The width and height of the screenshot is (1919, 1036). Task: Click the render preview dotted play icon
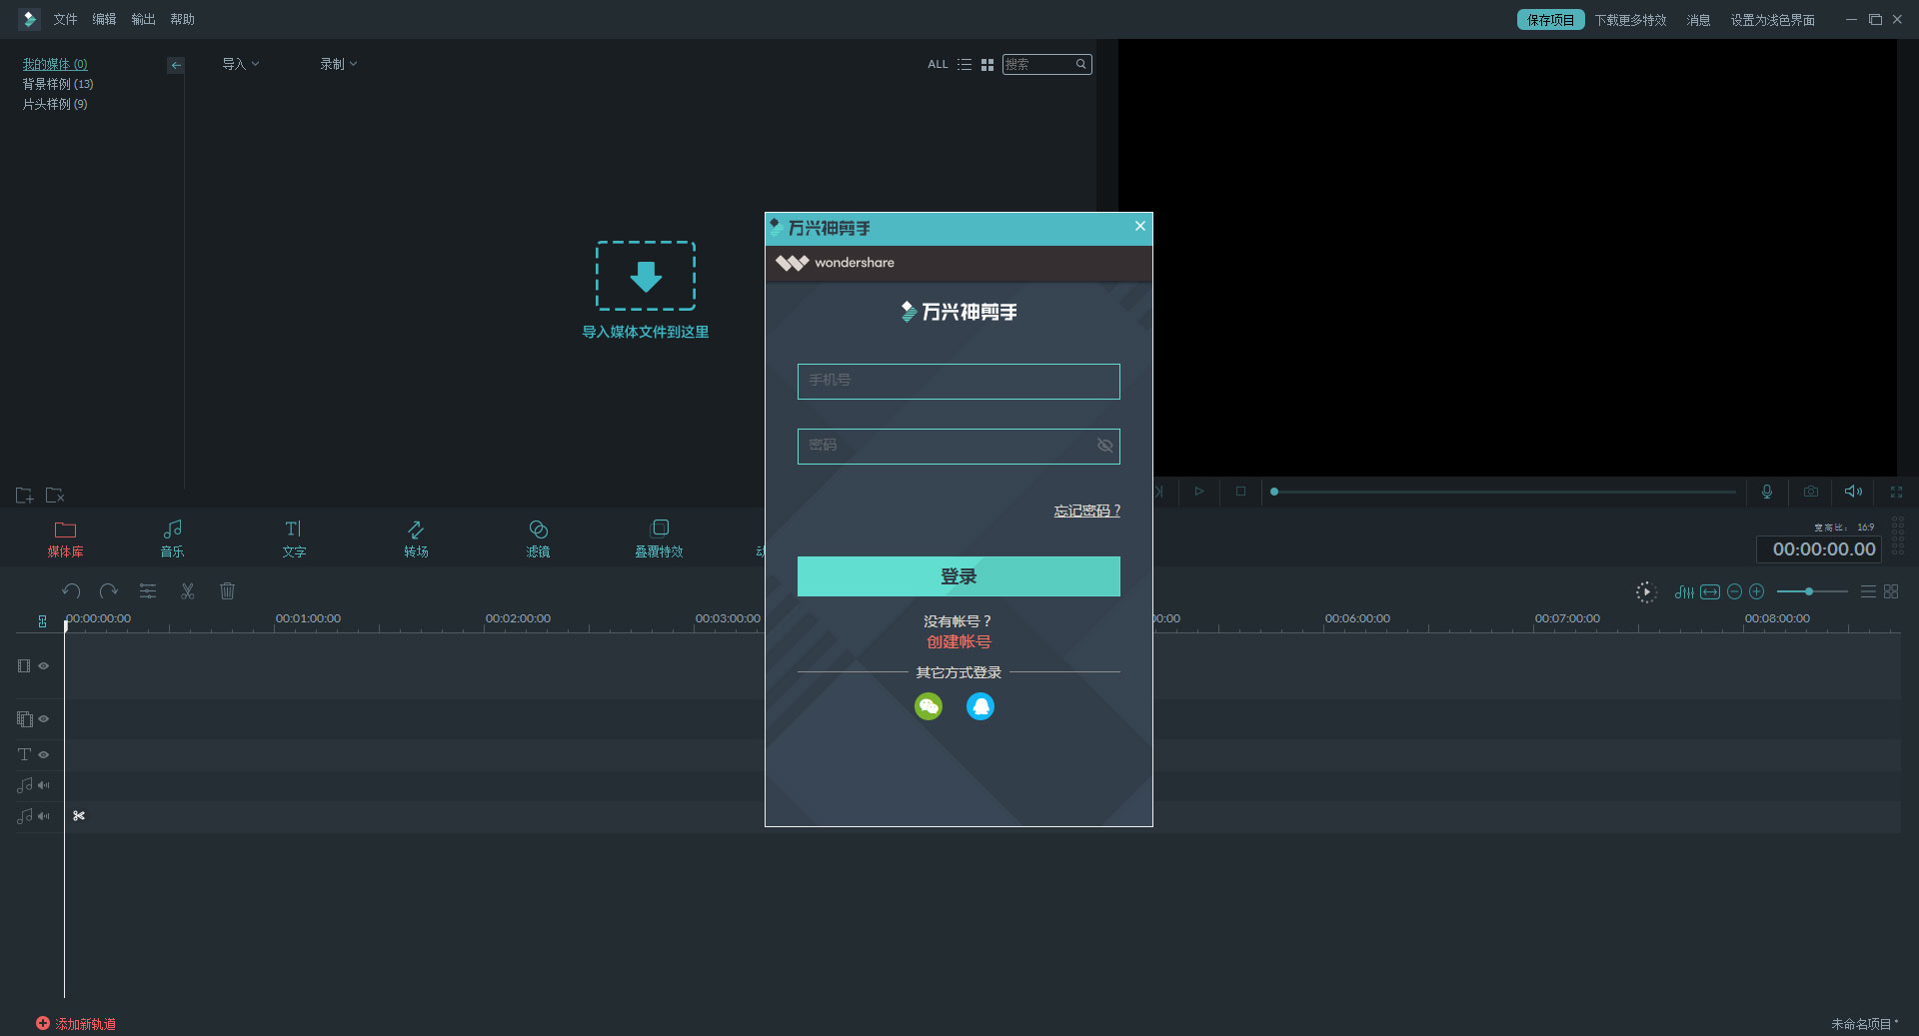(x=1646, y=591)
